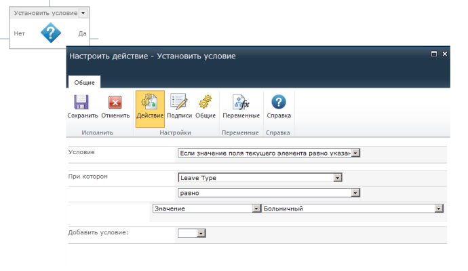Click the Исполнить ribbon group label
Viewport: 468px width, 271px height.
97,132
